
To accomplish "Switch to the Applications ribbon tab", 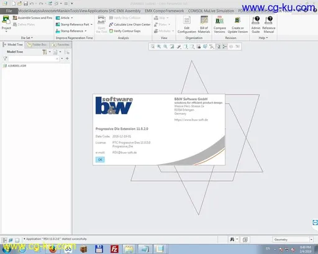I will coord(98,11).
